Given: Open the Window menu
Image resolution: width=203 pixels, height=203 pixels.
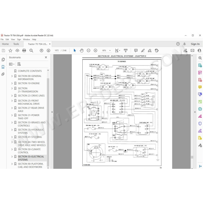Looking at the screenshot, I should [x=27, y=39].
